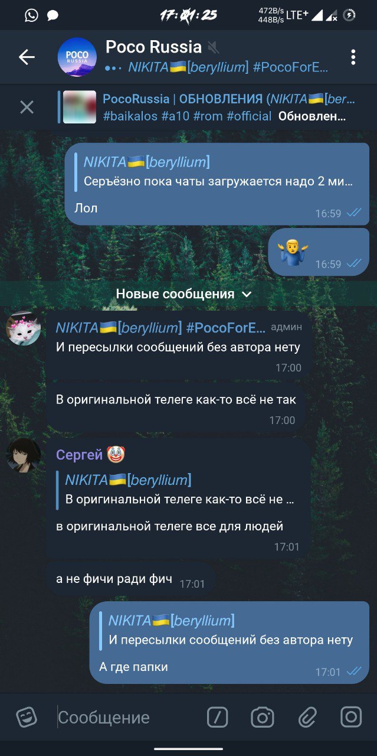Viewport: 377px width, 756px height.
Task: Open the white cat avatar of NIKITA
Action: pos(24,328)
